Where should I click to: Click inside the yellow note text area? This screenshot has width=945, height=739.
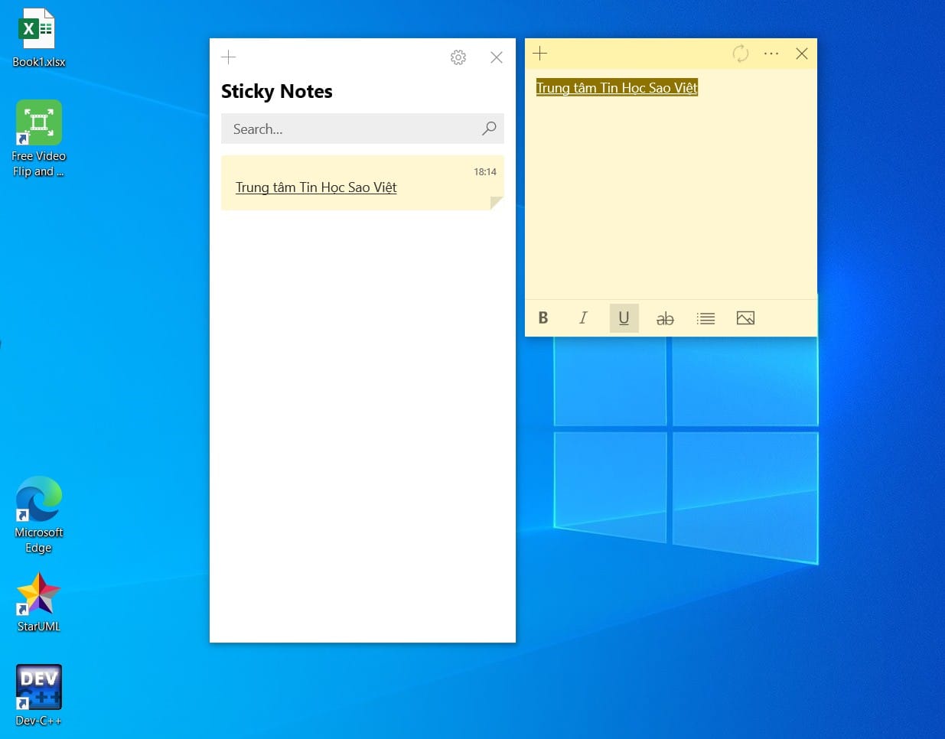[x=671, y=184]
